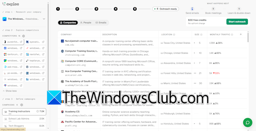Image resolution: width=256 pixels, height=131 pixels.
Task: Go to step 2 circle
Action: pos(77,9)
